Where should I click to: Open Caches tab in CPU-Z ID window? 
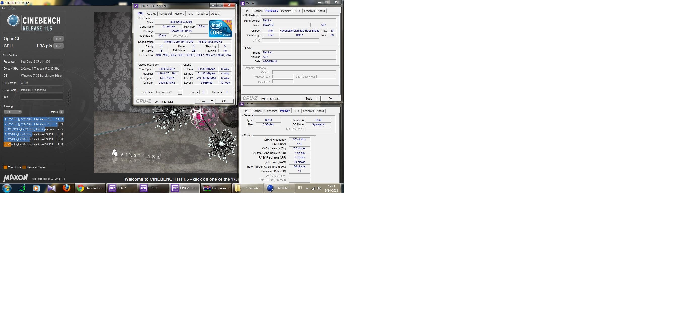click(x=152, y=14)
